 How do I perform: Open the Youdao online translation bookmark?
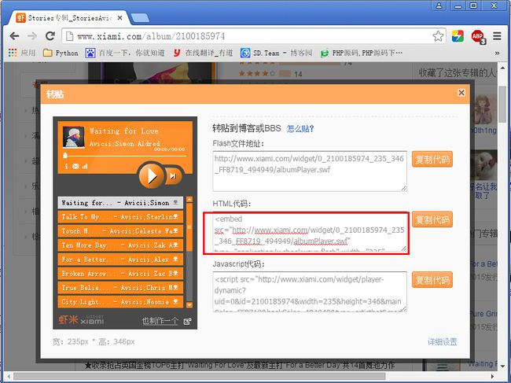pos(203,53)
